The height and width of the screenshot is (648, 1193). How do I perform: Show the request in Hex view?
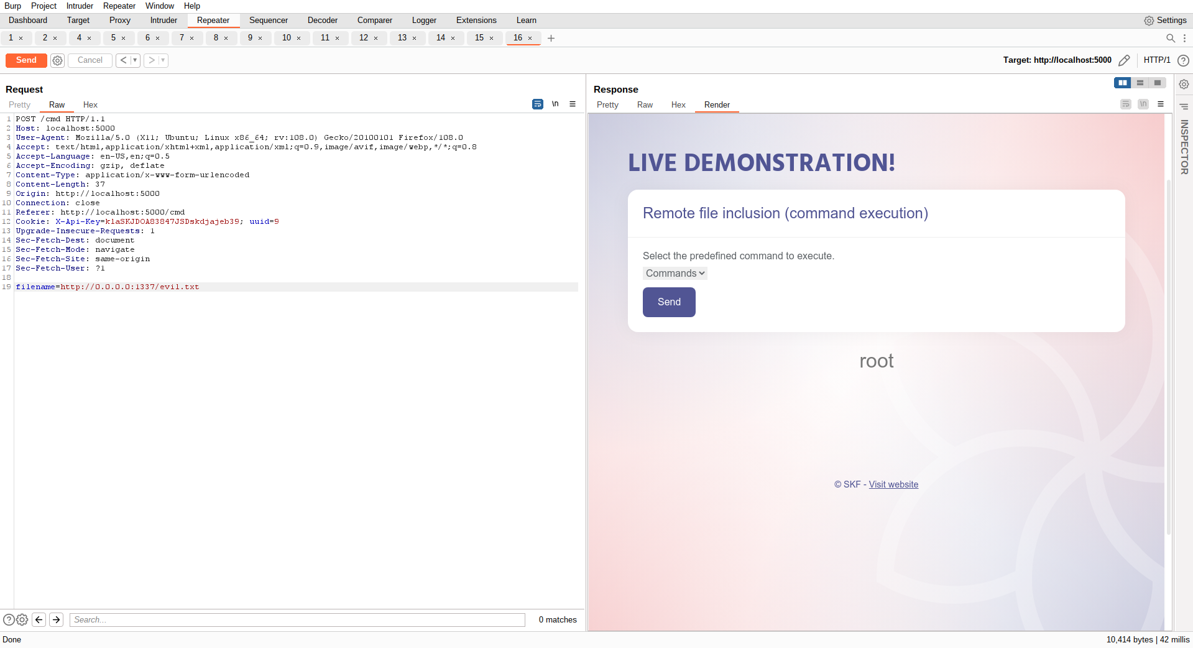coord(90,105)
